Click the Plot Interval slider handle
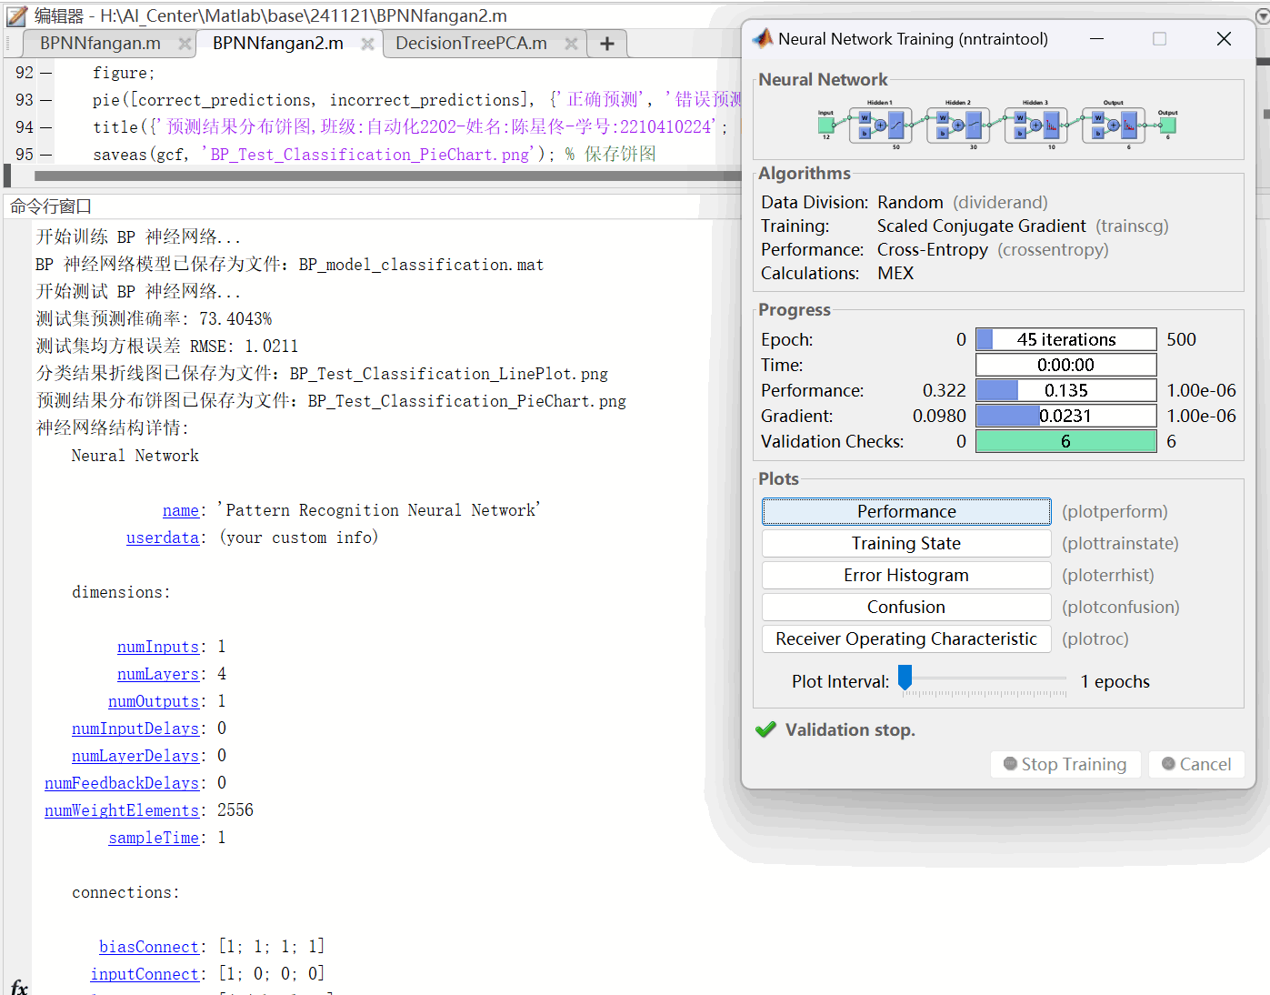Image resolution: width=1270 pixels, height=995 pixels. click(x=905, y=678)
